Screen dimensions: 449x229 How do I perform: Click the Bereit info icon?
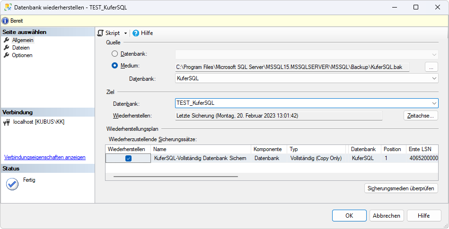pos(5,21)
